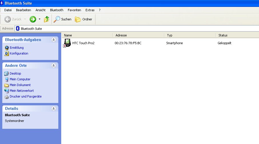Screen dimensions: 259x144
Task: Click the Bluetooth icon in the title bar
Action: [2, 3]
